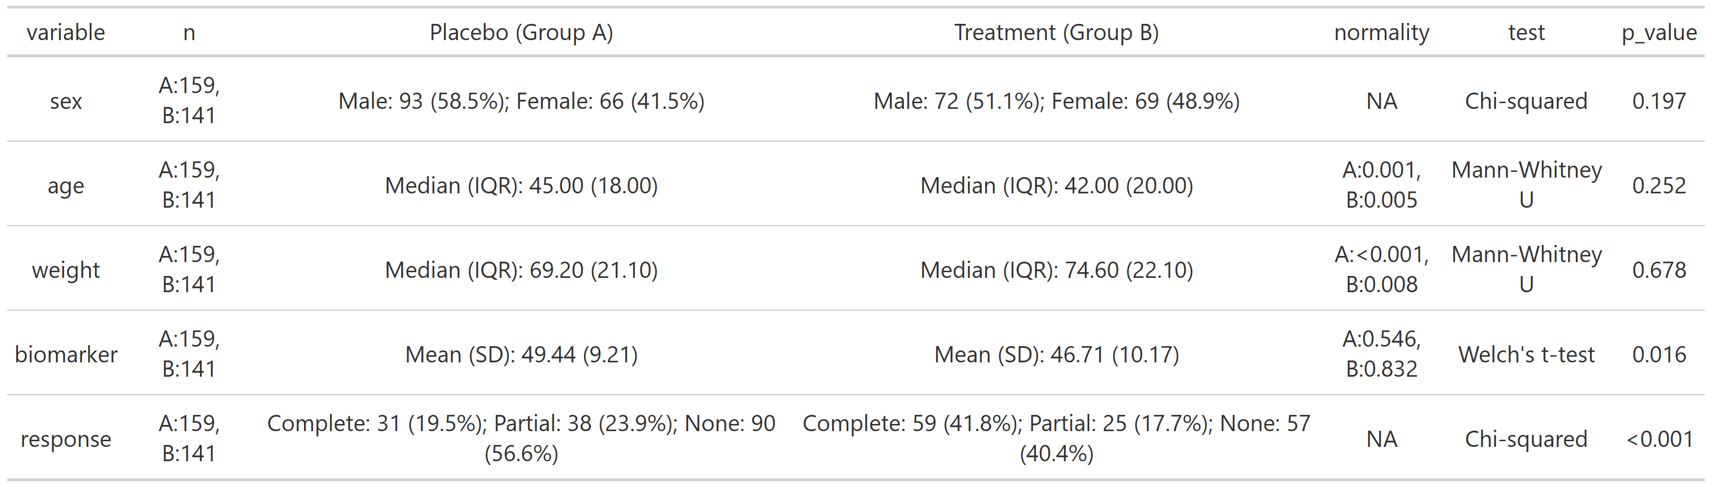The image size is (1712, 487).
Task: Select the response p-value '<0.001'
Action: (x=1659, y=439)
